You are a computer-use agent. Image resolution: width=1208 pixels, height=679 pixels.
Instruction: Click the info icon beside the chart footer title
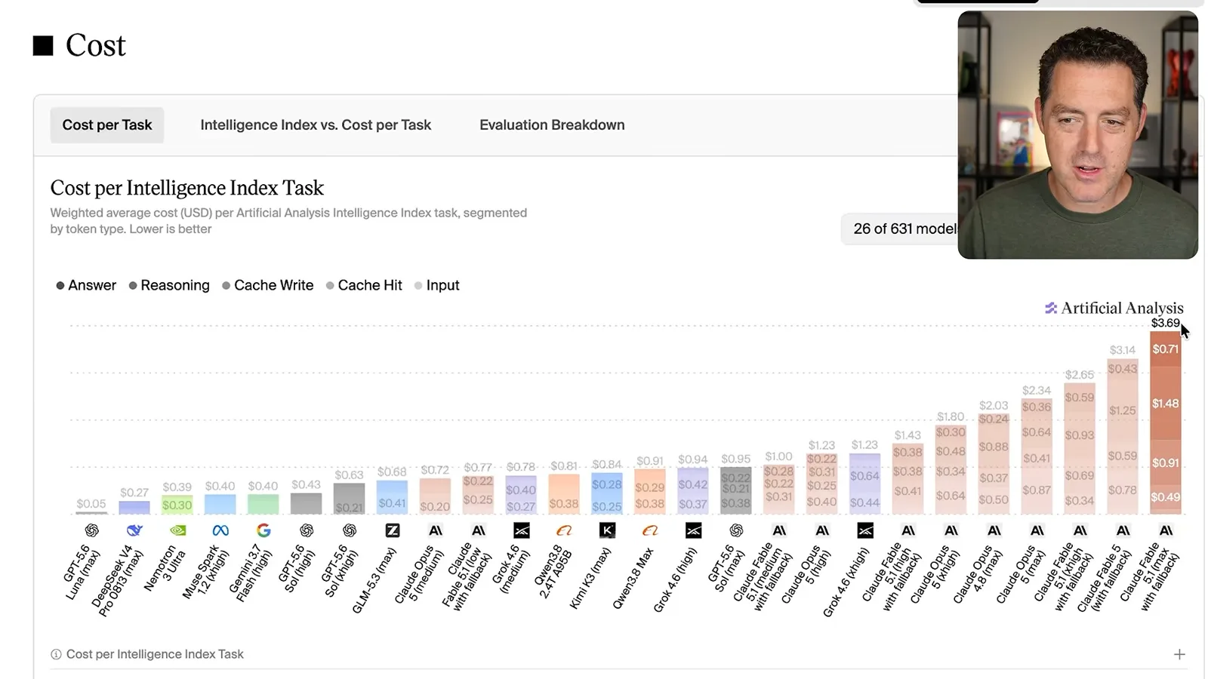coord(56,654)
